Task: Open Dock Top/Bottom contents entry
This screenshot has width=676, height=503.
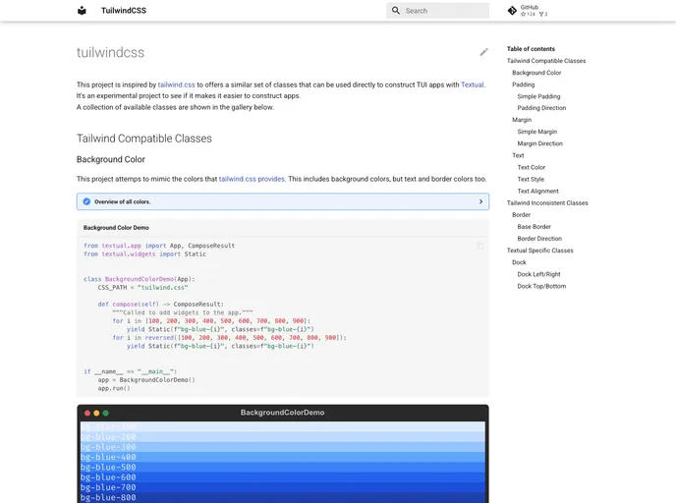Action: (x=542, y=286)
